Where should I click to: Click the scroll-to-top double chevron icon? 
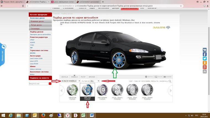pos(204,71)
